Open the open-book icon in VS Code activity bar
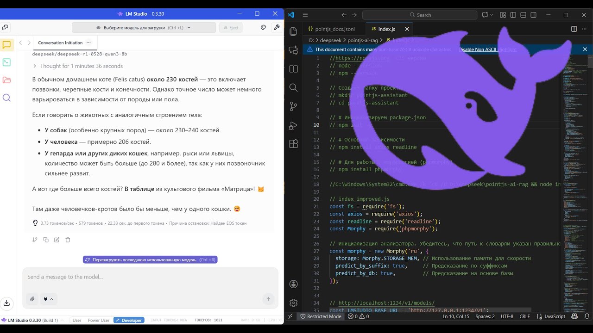This screenshot has width=593, height=333. pyautogui.click(x=293, y=69)
